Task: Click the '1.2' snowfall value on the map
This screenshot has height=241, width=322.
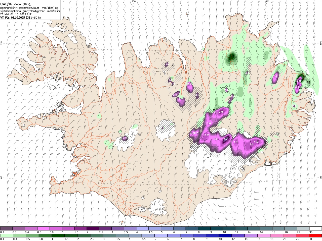Action: point(207,135)
